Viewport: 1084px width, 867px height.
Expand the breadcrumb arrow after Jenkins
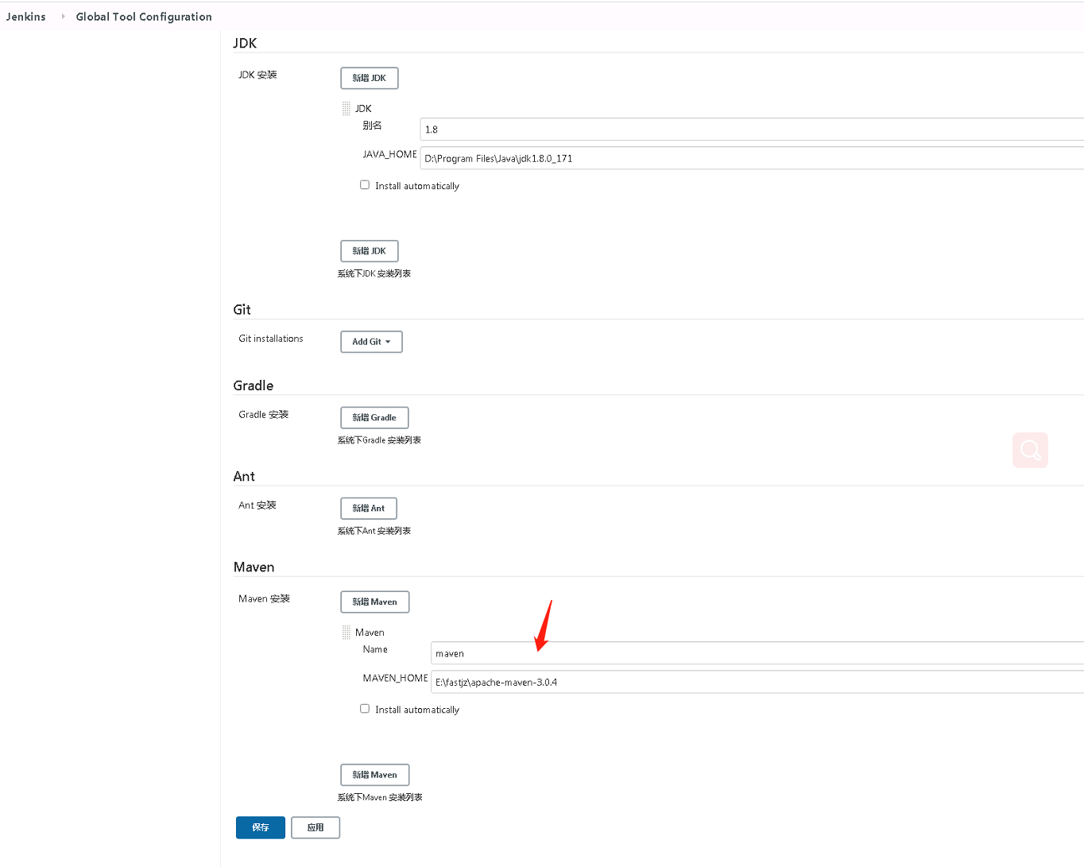click(63, 17)
